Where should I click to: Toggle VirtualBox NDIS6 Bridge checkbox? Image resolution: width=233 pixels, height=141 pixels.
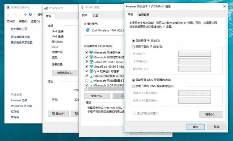click(87, 67)
